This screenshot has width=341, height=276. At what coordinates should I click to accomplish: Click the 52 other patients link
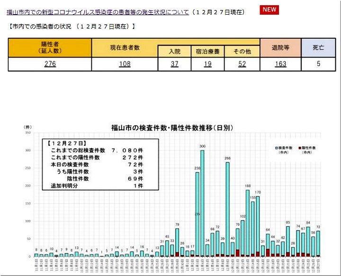[x=241, y=64]
